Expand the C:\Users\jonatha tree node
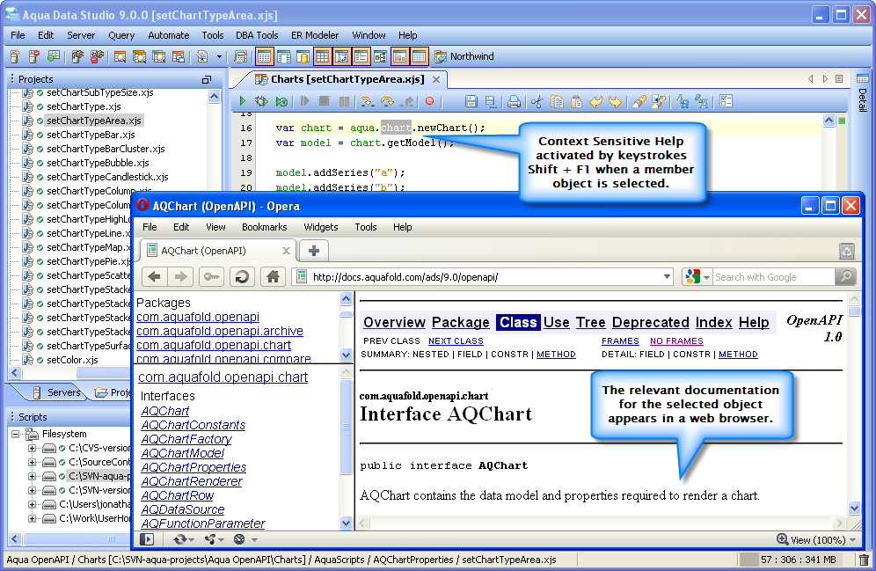Viewport: 876px width, 571px height. (33, 504)
